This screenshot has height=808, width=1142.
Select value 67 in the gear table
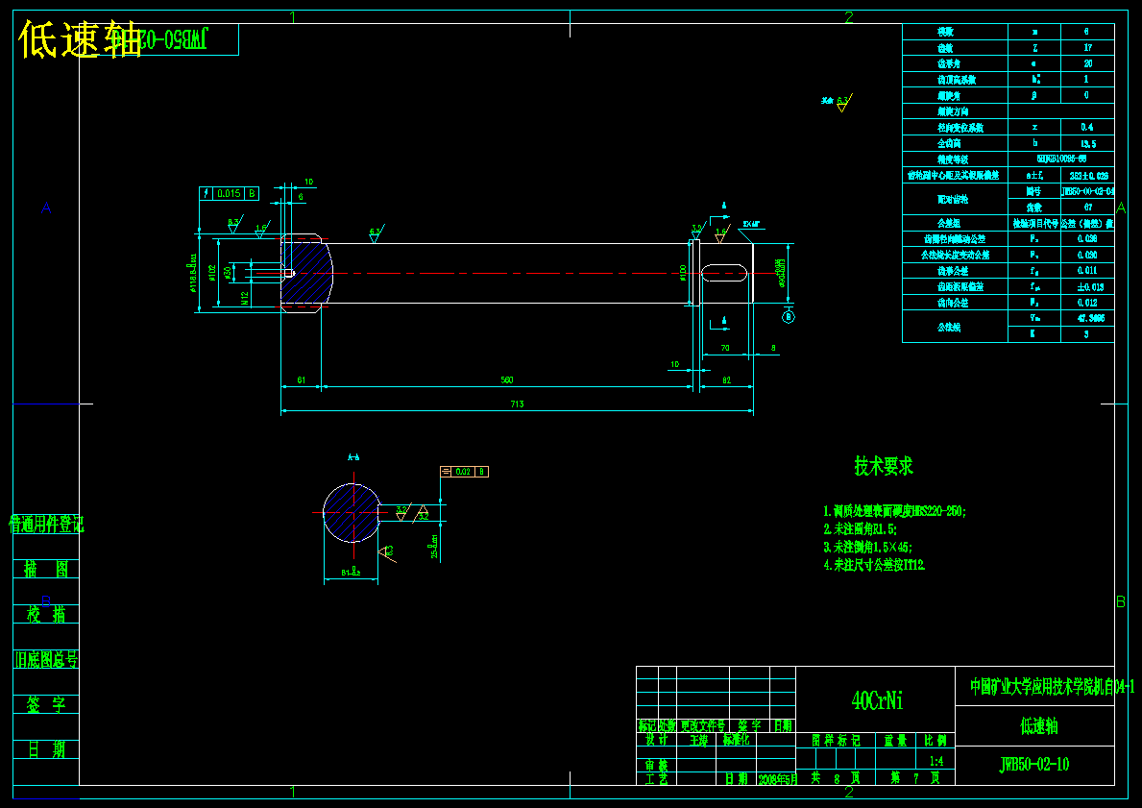[1087, 207]
